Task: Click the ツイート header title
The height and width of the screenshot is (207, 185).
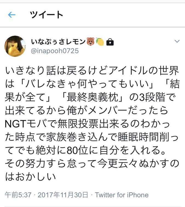Action: [x=47, y=15]
